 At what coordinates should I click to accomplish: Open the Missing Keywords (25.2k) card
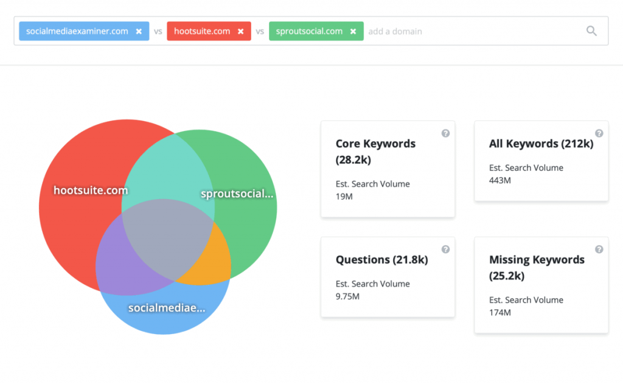541,285
